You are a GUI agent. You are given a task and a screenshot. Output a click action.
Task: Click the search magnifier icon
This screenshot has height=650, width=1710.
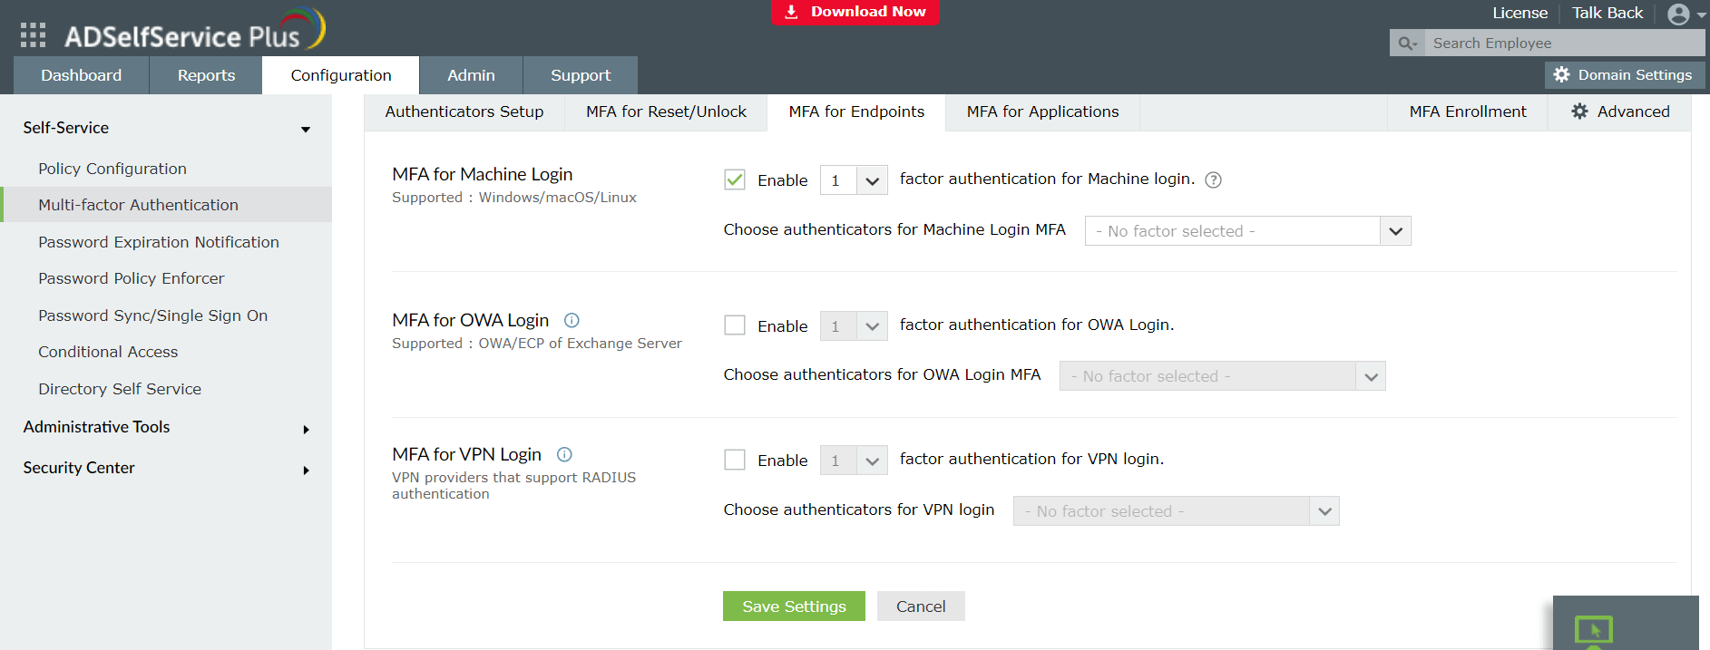[1407, 44]
